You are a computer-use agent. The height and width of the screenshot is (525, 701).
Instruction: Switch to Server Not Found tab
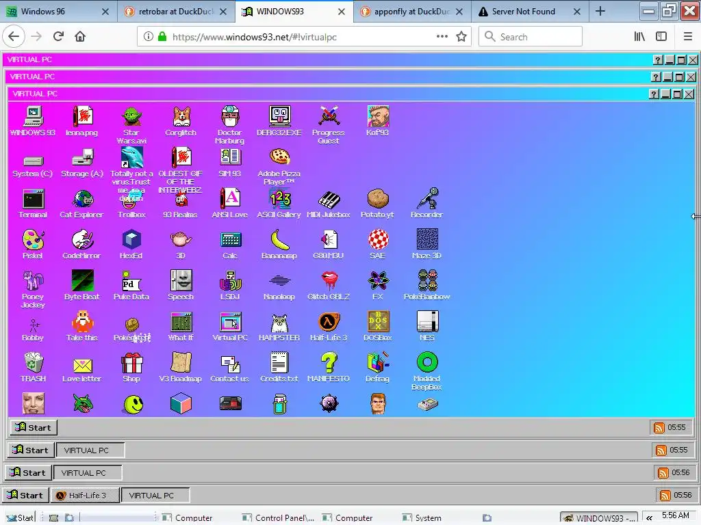pos(530,12)
